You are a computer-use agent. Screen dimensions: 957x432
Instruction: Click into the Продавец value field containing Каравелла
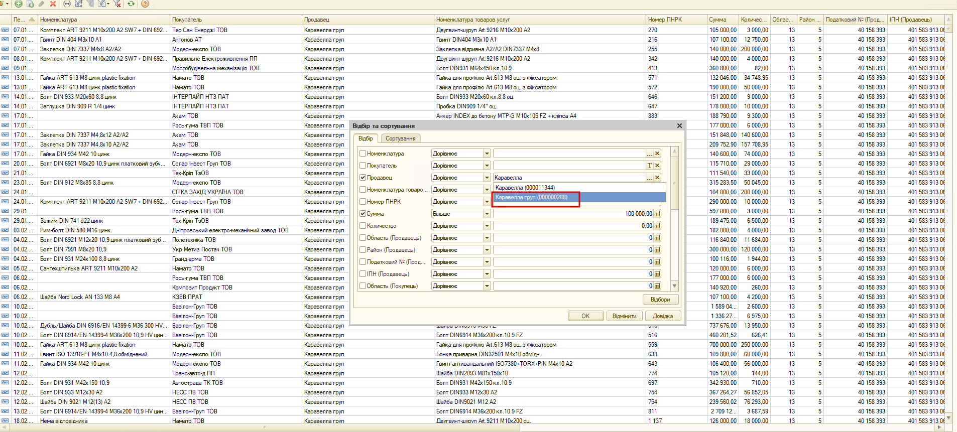(569, 178)
